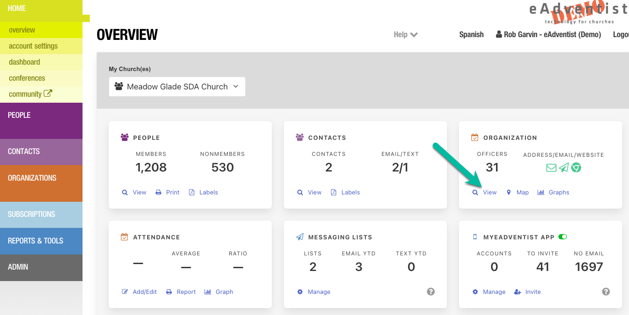This screenshot has height=315, width=629.
Task: Click the paper plane icon in Organization card
Action: click(564, 168)
